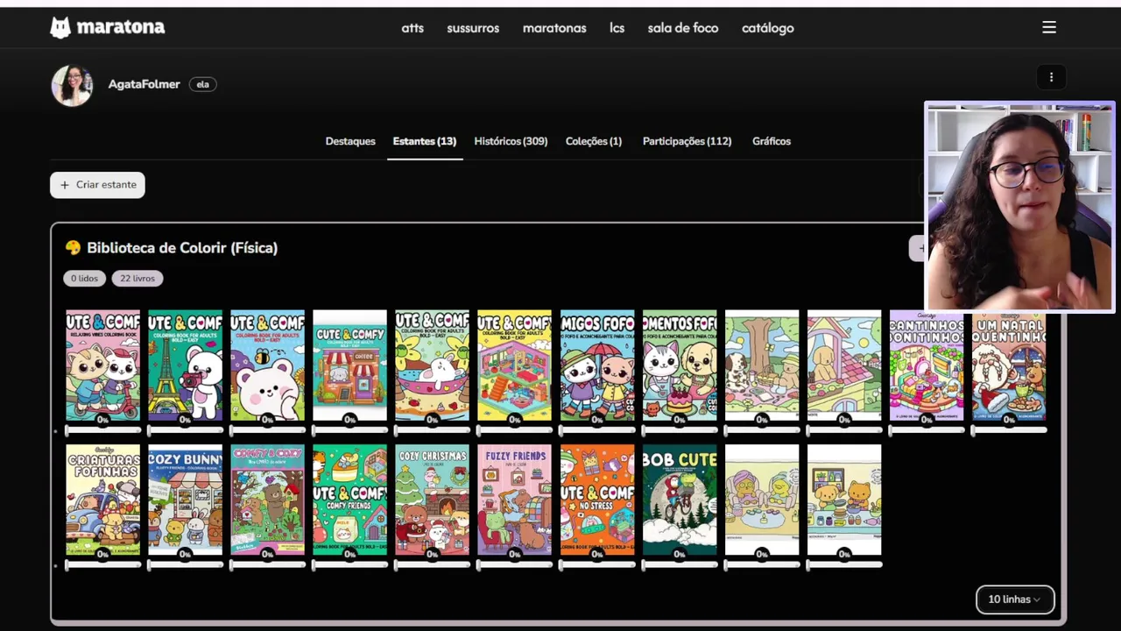This screenshot has height=631, width=1121.
Task: Click the 22 livros badge
Action: pyautogui.click(x=137, y=278)
